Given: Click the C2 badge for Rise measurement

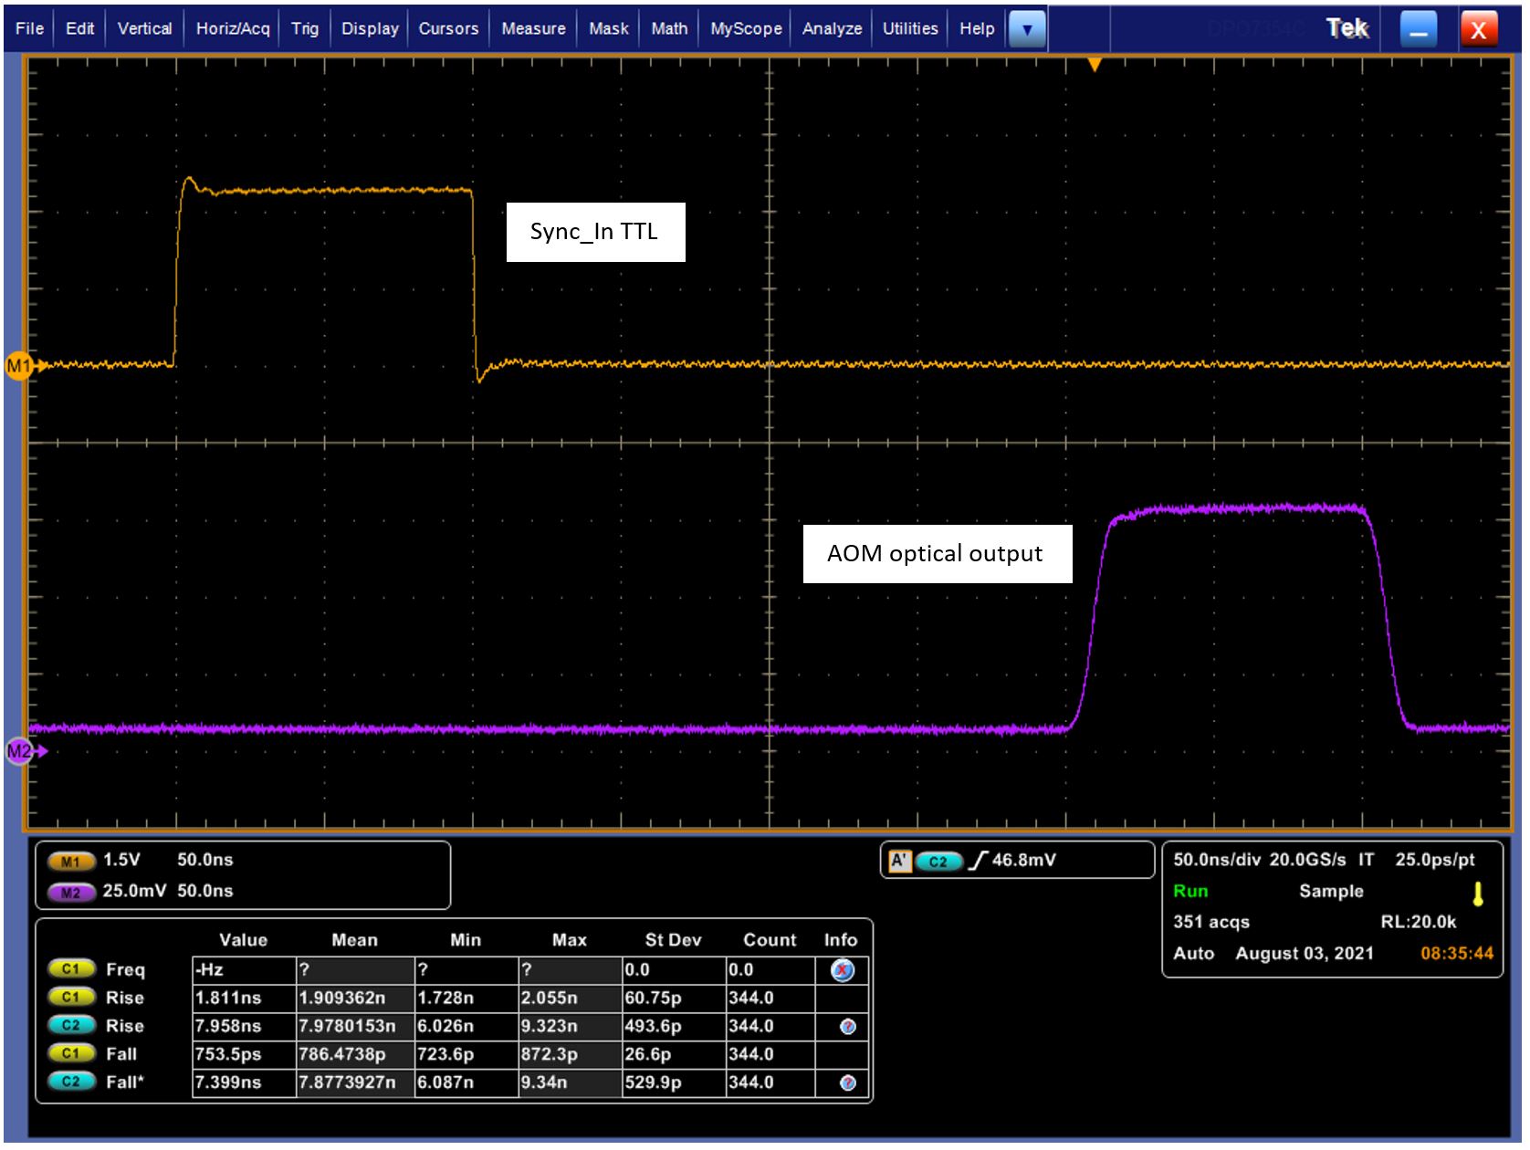Looking at the screenshot, I should click(x=71, y=1026).
